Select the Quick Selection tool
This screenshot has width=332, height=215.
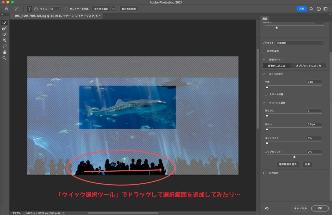(5, 23)
